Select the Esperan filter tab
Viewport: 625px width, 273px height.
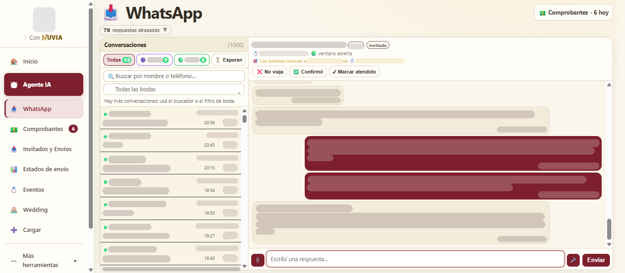(x=229, y=60)
